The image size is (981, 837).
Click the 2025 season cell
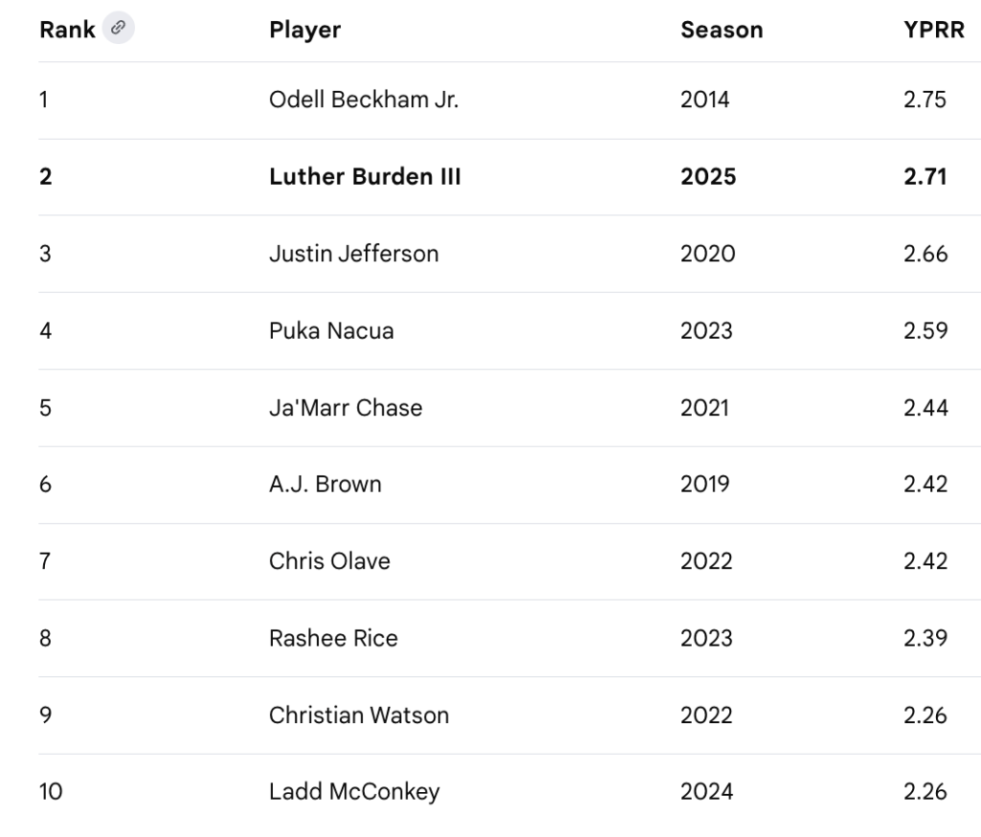[708, 176]
